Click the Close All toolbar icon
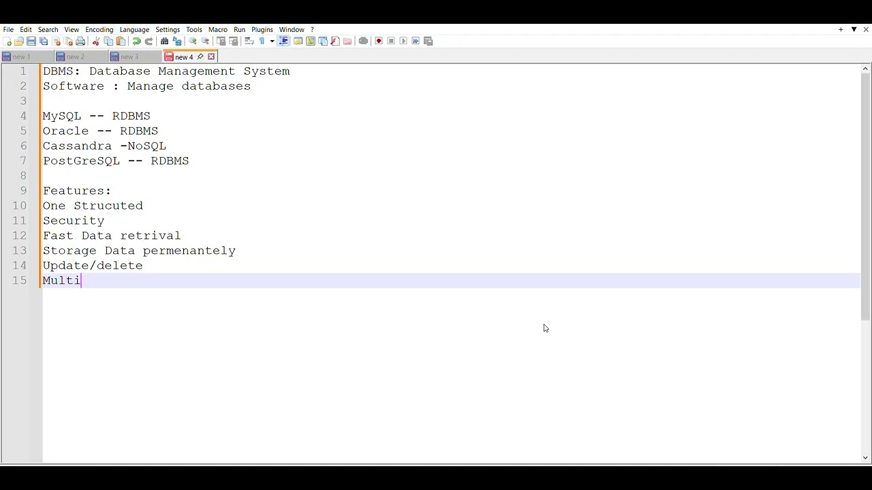The width and height of the screenshot is (872, 490). [x=68, y=41]
